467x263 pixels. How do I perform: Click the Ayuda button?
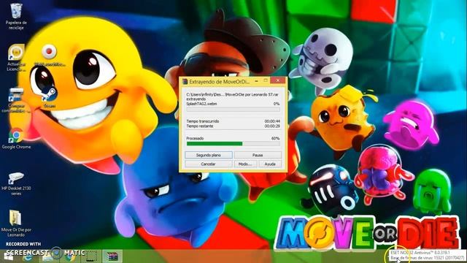pyautogui.click(x=270, y=164)
